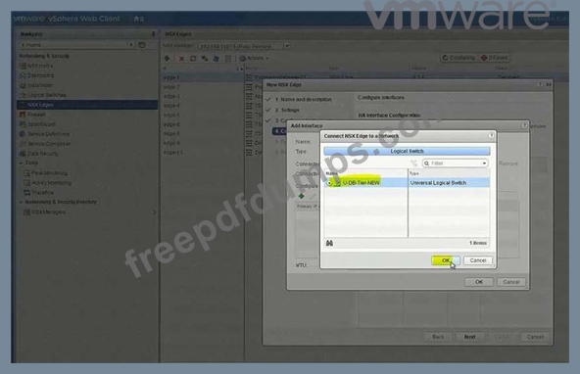Click the red delete edge icon
Viewport: 580px width, 374px height.
pyautogui.click(x=181, y=59)
